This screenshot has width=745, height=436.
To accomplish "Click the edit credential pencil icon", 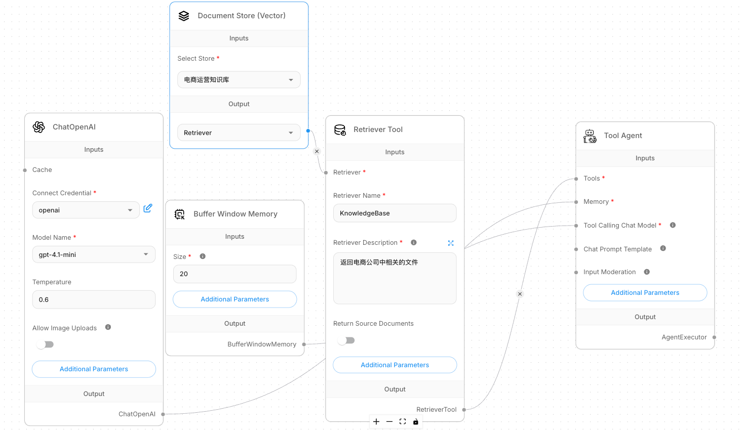I will 148,208.
